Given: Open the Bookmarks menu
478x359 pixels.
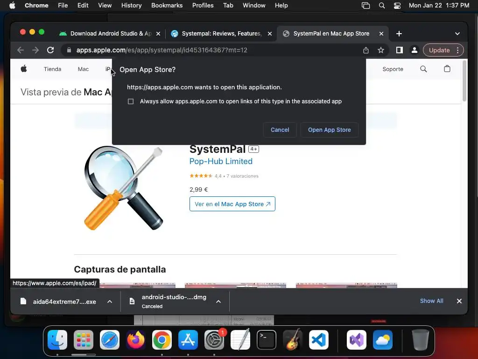Looking at the screenshot, I should click(x=167, y=6).
